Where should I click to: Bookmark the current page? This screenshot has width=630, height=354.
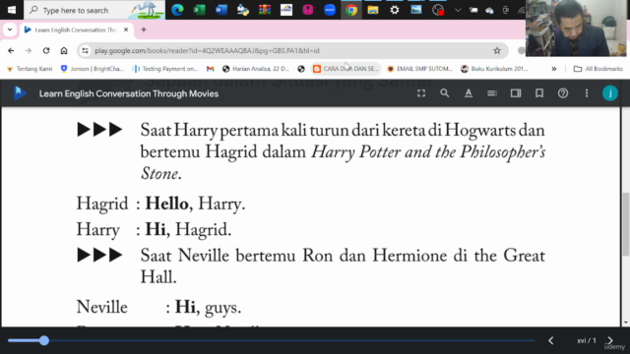[x=539, y=93]
